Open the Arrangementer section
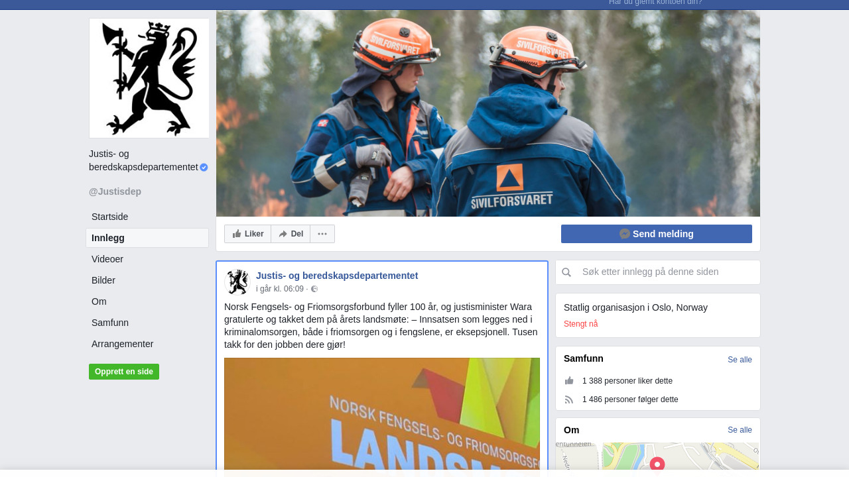This screenshot has height=477, width=849. point(123,344)
